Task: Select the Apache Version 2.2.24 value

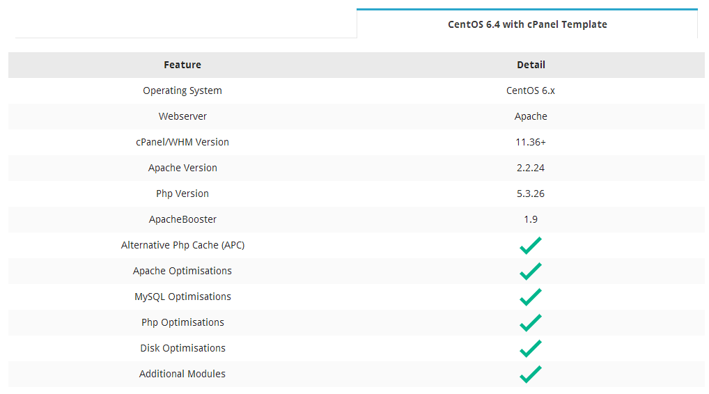Action: point(531,168)
